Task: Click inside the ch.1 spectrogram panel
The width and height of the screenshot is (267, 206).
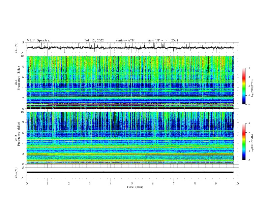Action: click(x=130, y=82)
